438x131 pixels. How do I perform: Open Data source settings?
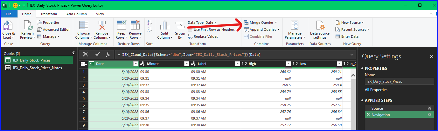(x=320, y=30)
